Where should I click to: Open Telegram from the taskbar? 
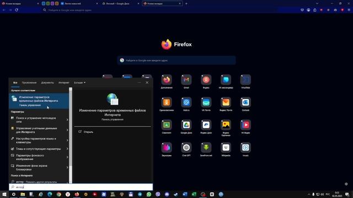tap(140, 194)
